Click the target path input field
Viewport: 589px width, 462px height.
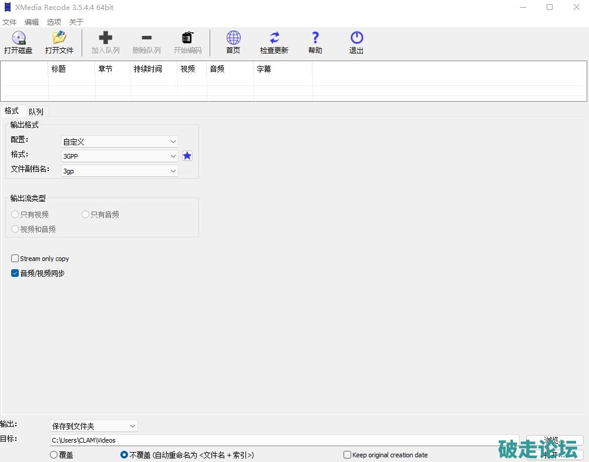282,440
